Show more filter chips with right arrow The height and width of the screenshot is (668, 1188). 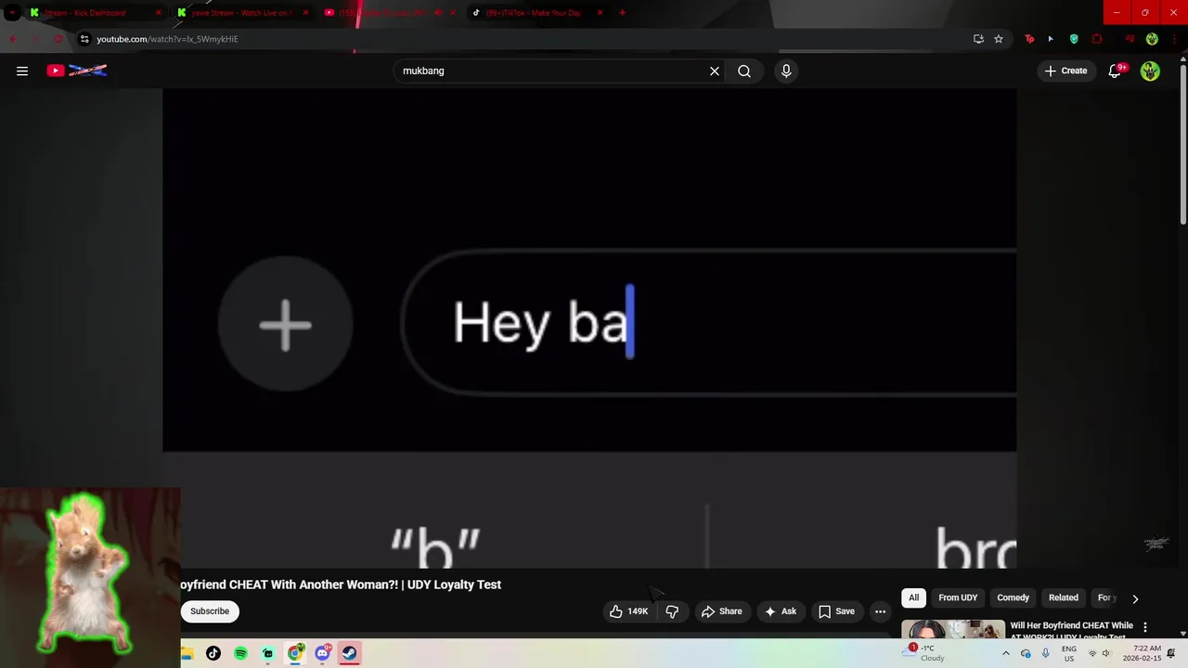[x=1135, y=598]
